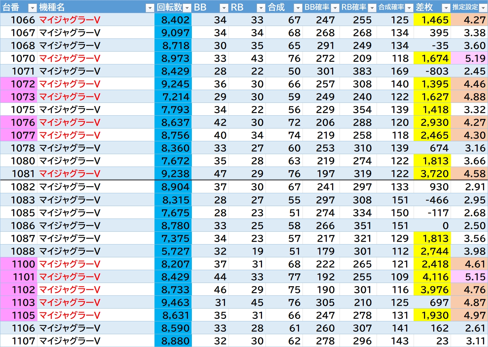Open the 合成確率 column filter dropdown
The image size is (488, 347).
[x=409, y=7]
